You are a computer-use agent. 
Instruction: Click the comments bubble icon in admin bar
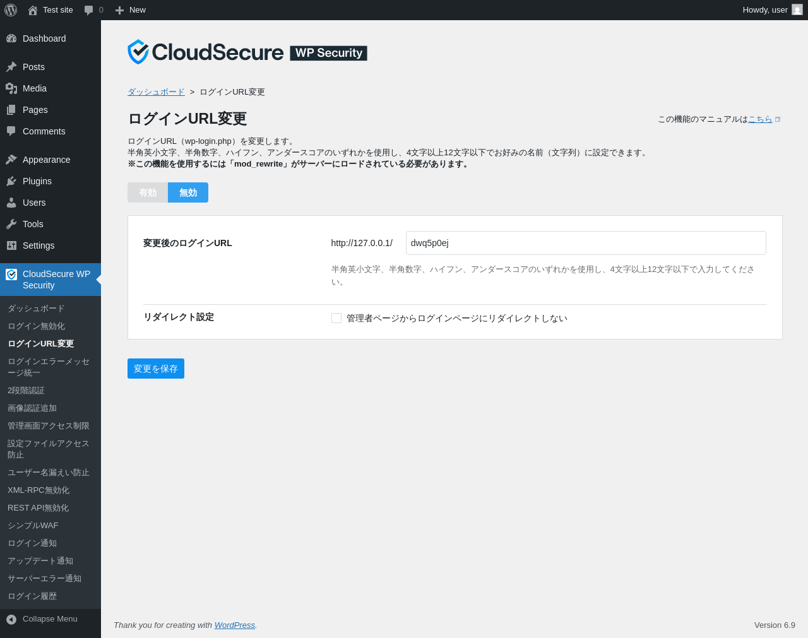[88, 10]
